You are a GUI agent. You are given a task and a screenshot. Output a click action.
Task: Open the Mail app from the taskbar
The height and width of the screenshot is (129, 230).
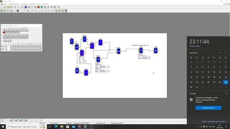coord(73,126)
